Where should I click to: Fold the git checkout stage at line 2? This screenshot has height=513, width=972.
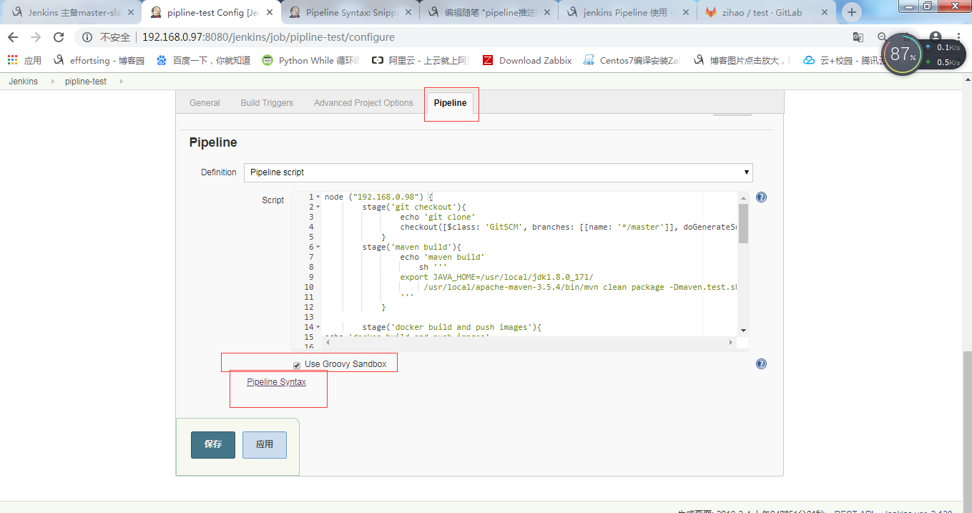tap(318, 207)
